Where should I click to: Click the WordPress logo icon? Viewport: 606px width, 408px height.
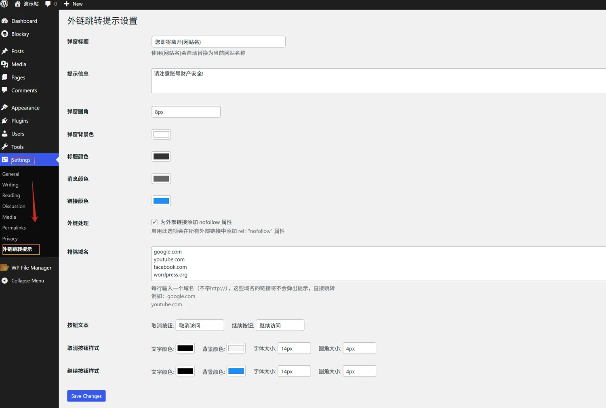4,4
